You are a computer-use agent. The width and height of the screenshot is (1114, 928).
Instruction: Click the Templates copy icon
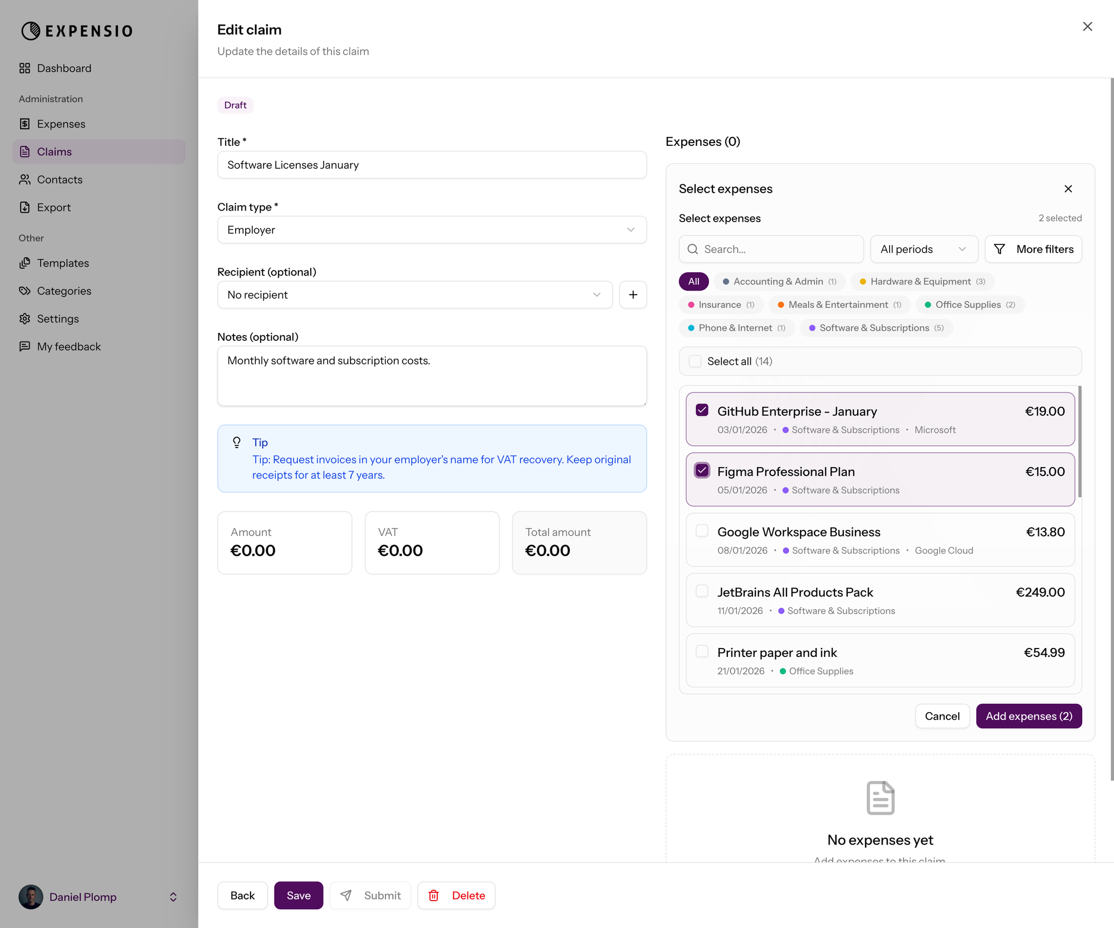pyautogui.click(x=25, y=263)
